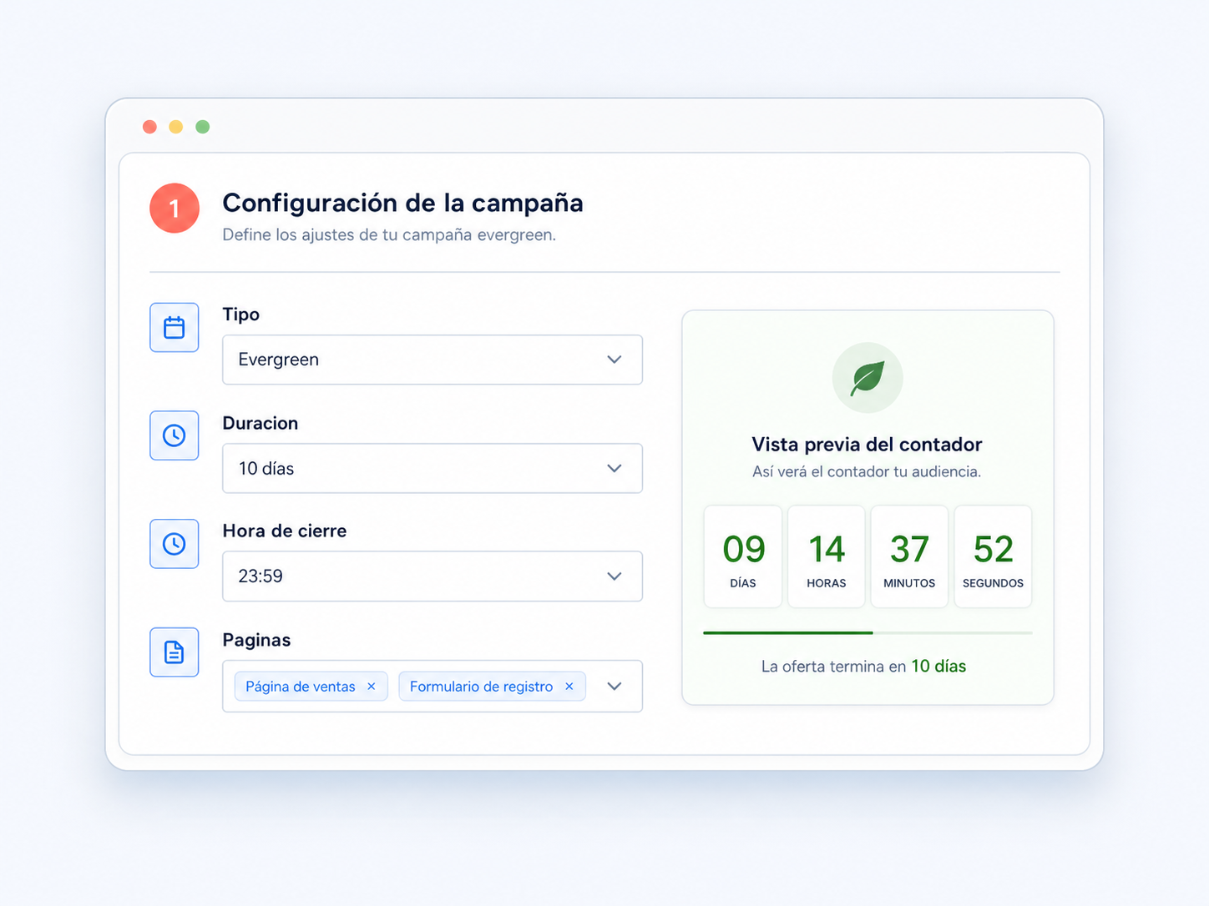Click the clock icon beside Duracion
The height and width of the screenshot is (906, 1209).
point(174,435)
